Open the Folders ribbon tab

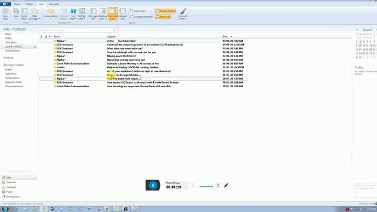click(x=29, y=4)
